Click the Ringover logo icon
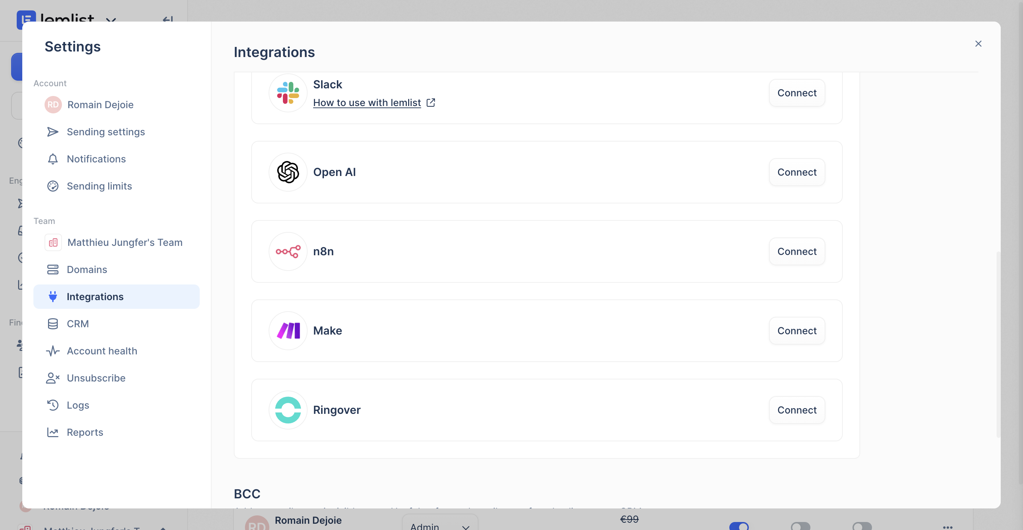 [288, 410]
